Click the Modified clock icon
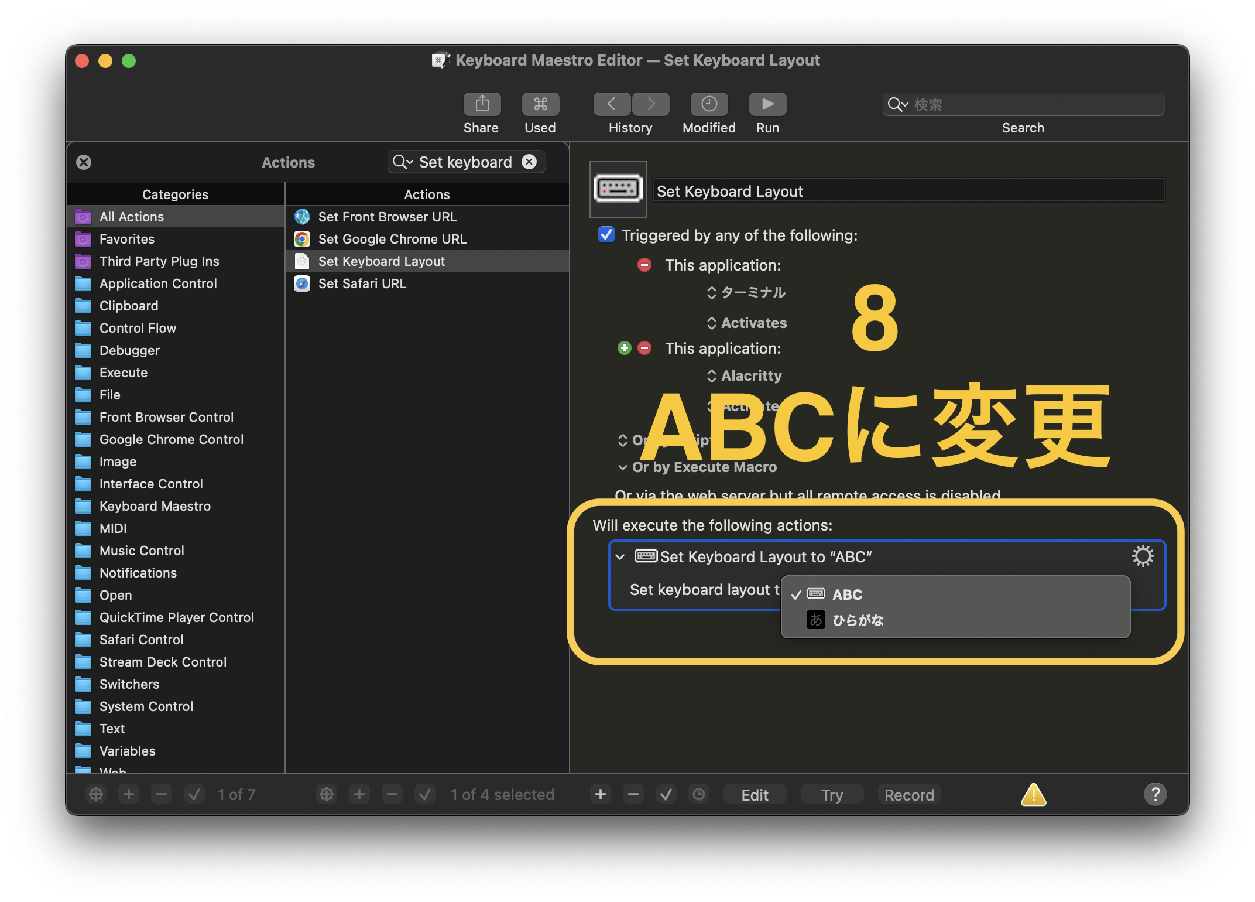Image resolution: width=1255 pixels, height=902 pixels. click(x=708, y=104)
